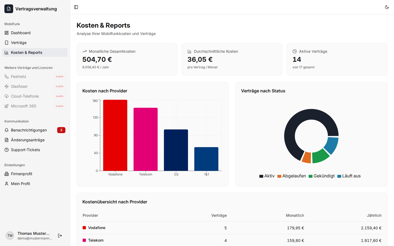Click the 1.917,60 € yearly value

click(371, 241)
